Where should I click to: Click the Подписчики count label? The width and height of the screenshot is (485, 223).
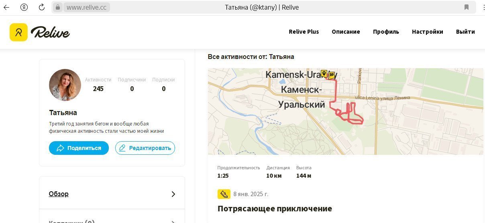(x=132, y=80)
